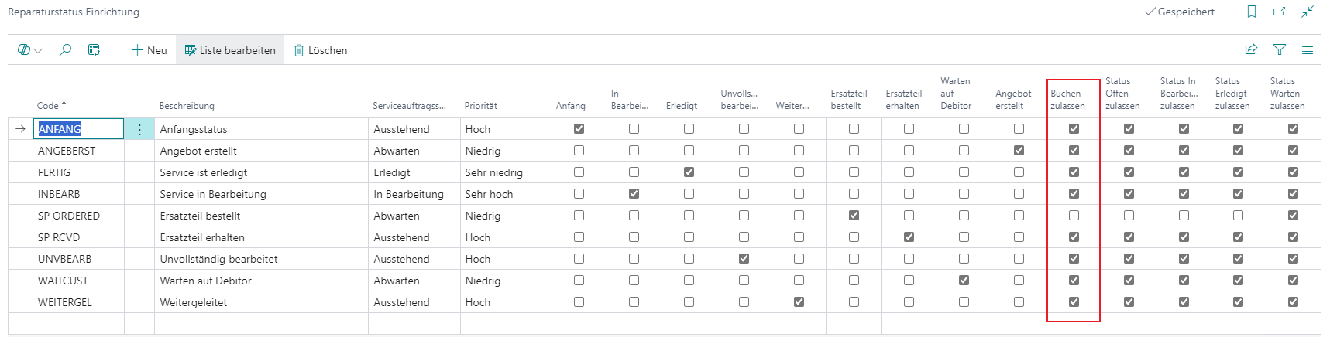Click 'In Bearbeitung' service order status cell
Viewport: 1330px width, 337px height.
point(409,194)
